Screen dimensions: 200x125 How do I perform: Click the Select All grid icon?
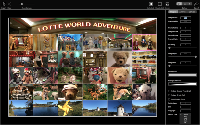pyautogui.click(x=151, y=4)
